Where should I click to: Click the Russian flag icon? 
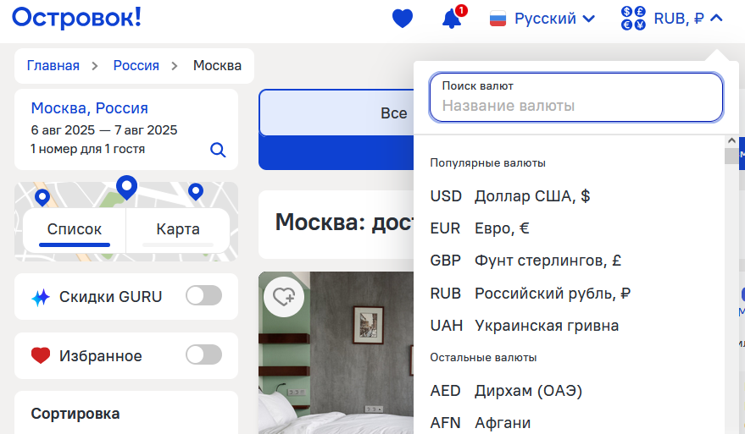coord(498,19)
